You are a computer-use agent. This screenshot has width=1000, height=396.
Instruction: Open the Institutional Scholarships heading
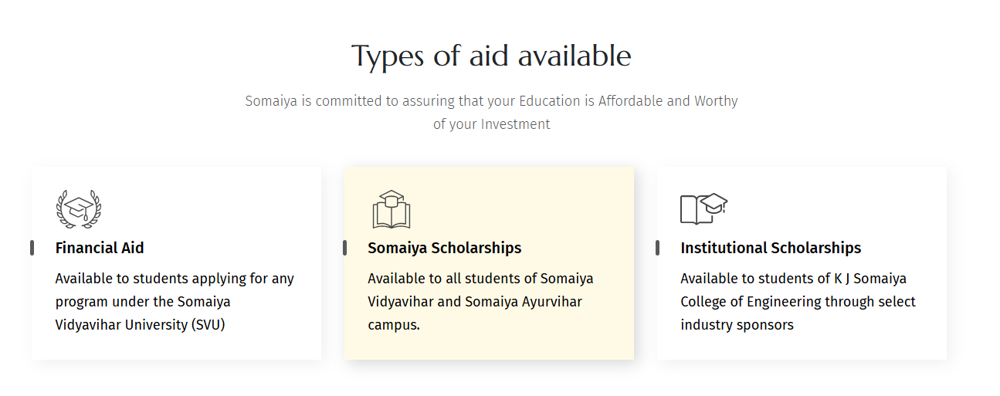(771, 248)
